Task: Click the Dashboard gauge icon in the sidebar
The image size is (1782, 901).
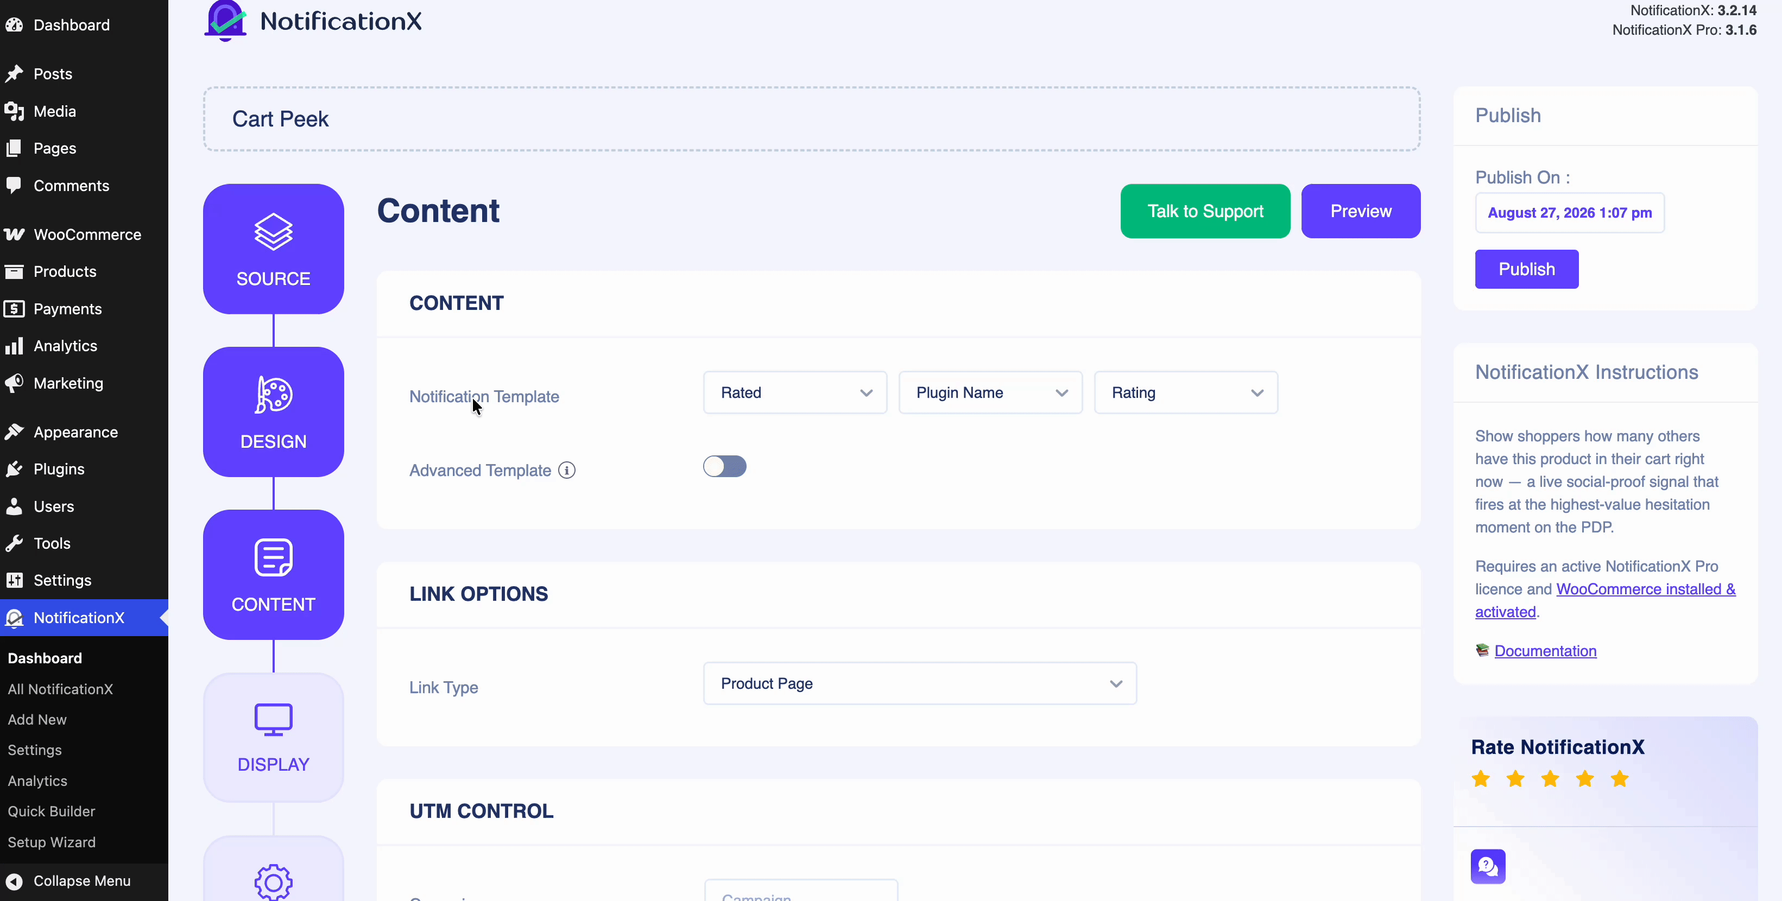Action: click(x=15, y=25)
